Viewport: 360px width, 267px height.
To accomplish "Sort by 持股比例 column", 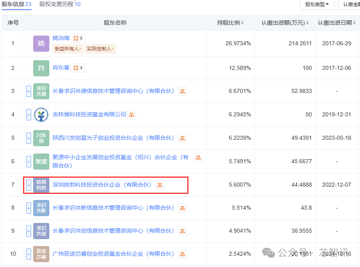I will point(230,23).
